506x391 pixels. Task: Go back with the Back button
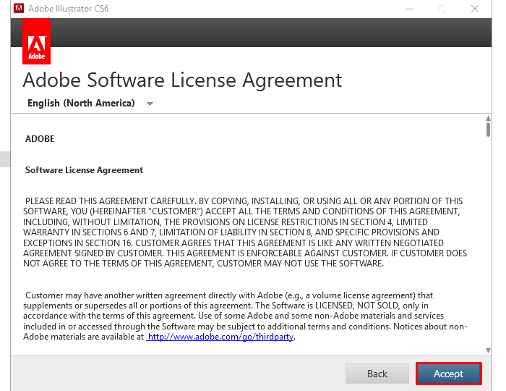(x=377, y=374)
